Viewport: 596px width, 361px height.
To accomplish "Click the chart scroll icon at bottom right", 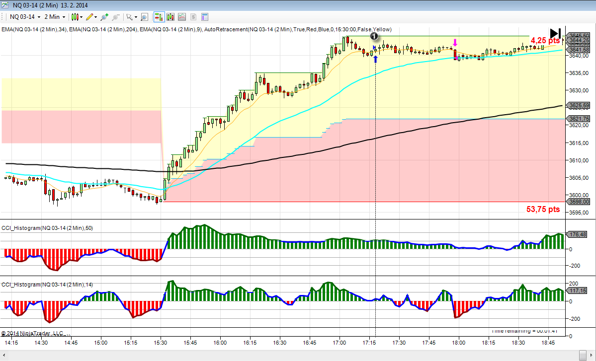I will click(584, 355).
